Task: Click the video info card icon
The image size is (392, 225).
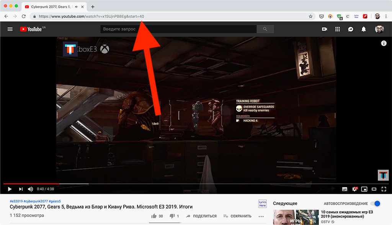Action: pyautogui.click(x=384, y=43)
